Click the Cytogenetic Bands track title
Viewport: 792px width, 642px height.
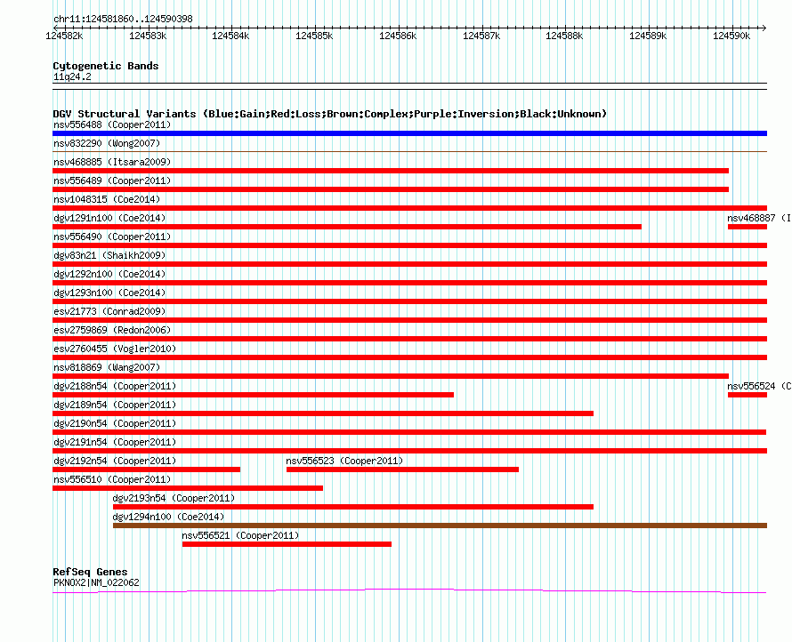pos(106,66)
